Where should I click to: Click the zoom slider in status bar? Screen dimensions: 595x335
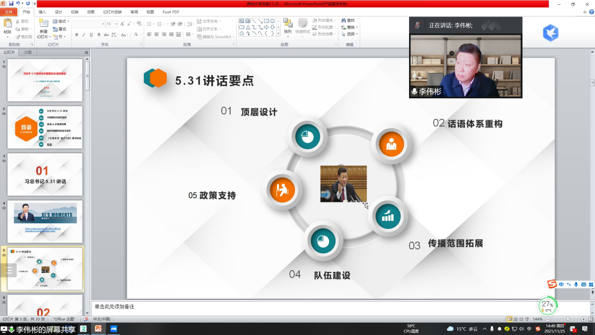(568, 319)
